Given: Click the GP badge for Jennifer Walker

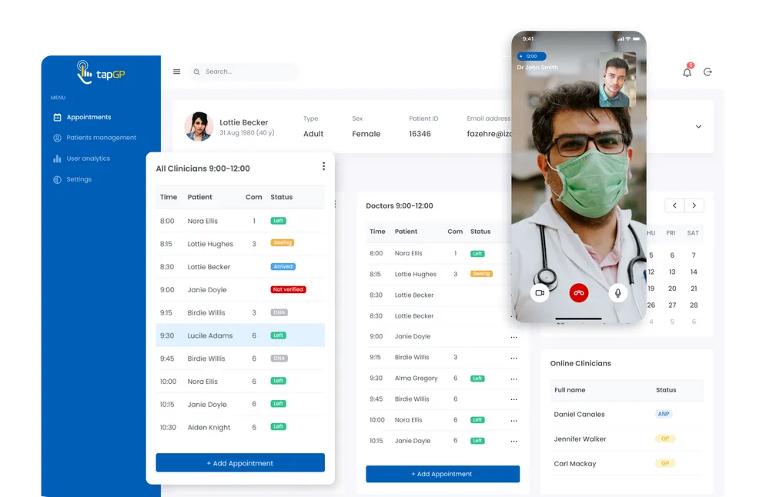Looking at the screenshot, I should point(665,439).
